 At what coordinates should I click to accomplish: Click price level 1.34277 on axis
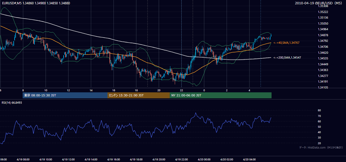click(323, 76)
